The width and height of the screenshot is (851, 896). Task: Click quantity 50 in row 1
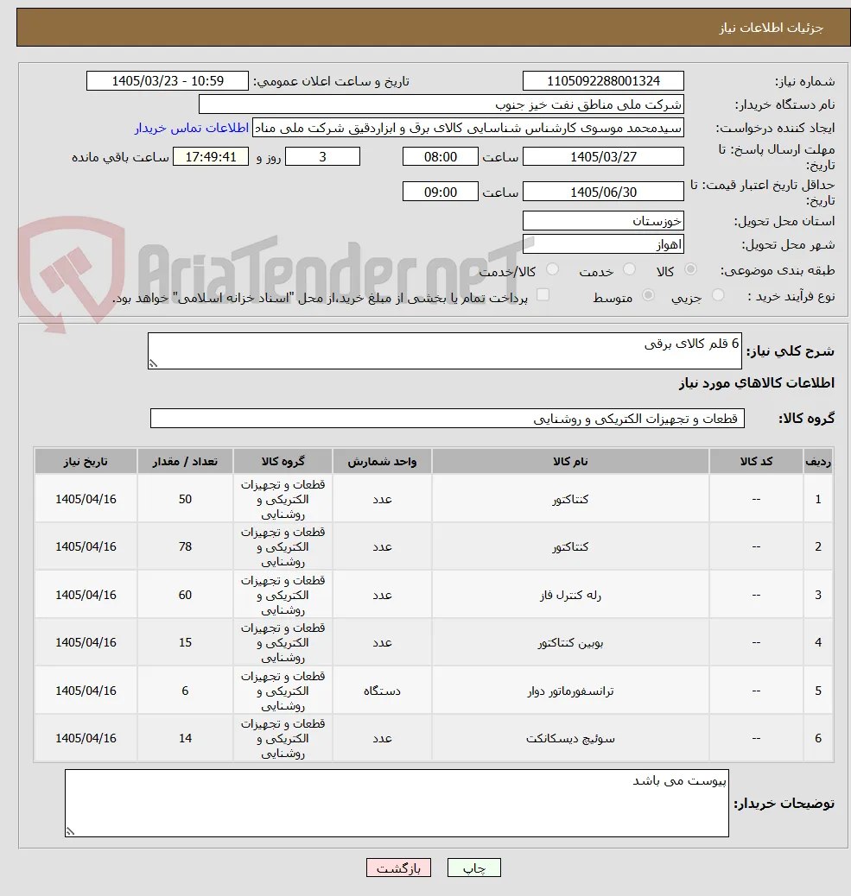coord(185,499)
